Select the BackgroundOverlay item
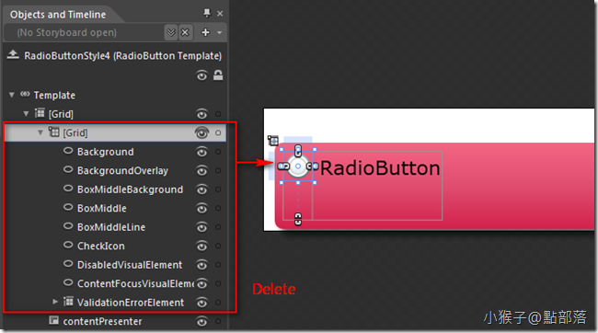Image resolution: width=598 pixels, height=333 pixels. pyautogui.click(x=122, y=170)
